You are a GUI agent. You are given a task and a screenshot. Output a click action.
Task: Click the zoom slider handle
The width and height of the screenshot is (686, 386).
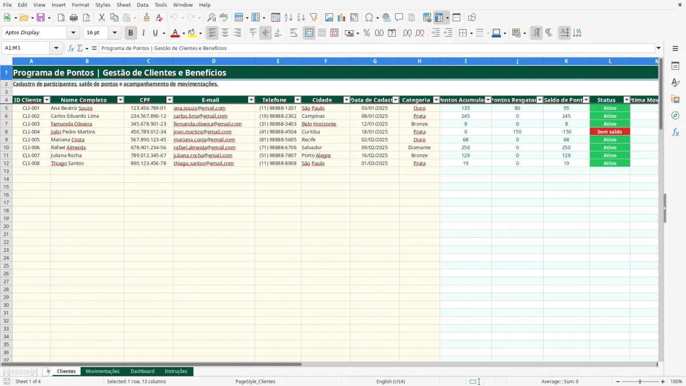(x=640, y=381)
